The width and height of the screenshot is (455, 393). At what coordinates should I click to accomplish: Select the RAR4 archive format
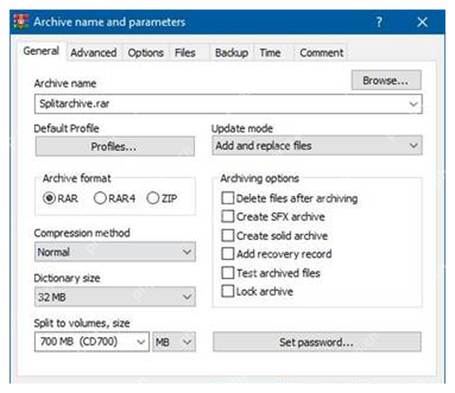(114, 199)
